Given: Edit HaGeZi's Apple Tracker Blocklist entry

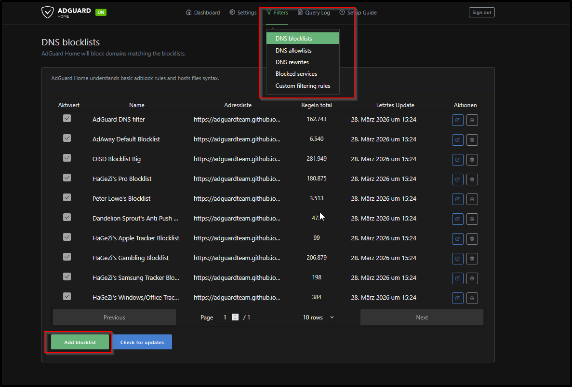Looking at the screenshot, I should (457, 239).
